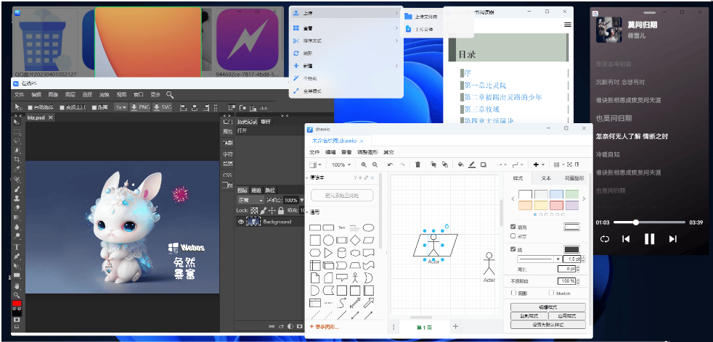This screenshot has height=342, width=713.
Task: Click the PNG export button in the photo editor
Action: click(140, 107)
